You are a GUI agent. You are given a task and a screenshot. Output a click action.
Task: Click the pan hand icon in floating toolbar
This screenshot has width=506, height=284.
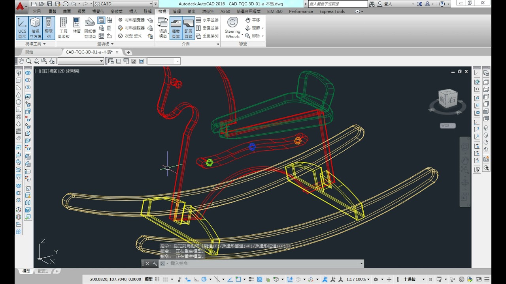22,61
